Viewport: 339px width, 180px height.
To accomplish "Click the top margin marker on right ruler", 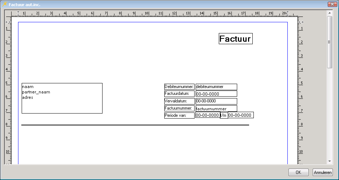I will coord(301,22).
